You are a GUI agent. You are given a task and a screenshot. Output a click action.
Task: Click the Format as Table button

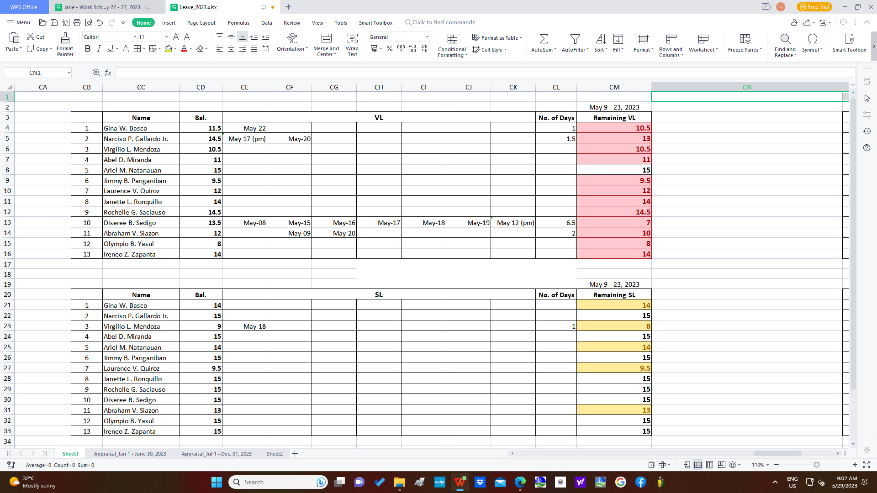pyautogui.click(x=497, y=38)
